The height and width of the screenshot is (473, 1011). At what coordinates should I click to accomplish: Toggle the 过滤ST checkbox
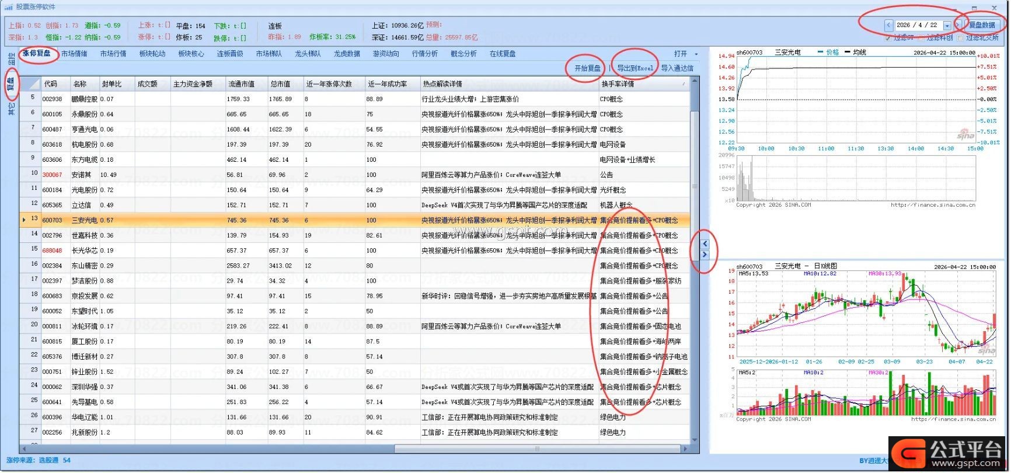click(888, 38)
